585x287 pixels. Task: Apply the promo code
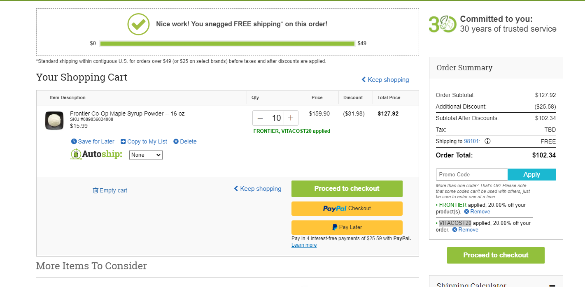[532, 174]
